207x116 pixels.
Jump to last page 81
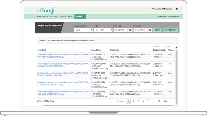click(159, 101)
